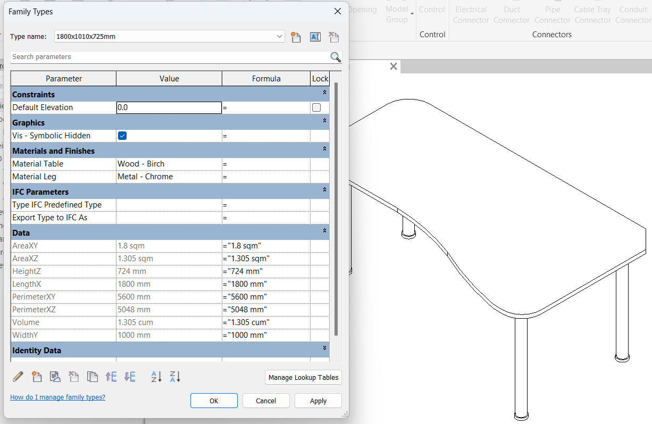This screenshot has height=424, width=652.
Task: Click the Export Type to IFC As value cell
Action: tap(169, 218)
